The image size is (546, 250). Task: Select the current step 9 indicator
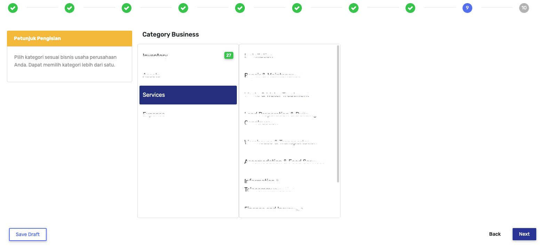click(x=467, y=8)
